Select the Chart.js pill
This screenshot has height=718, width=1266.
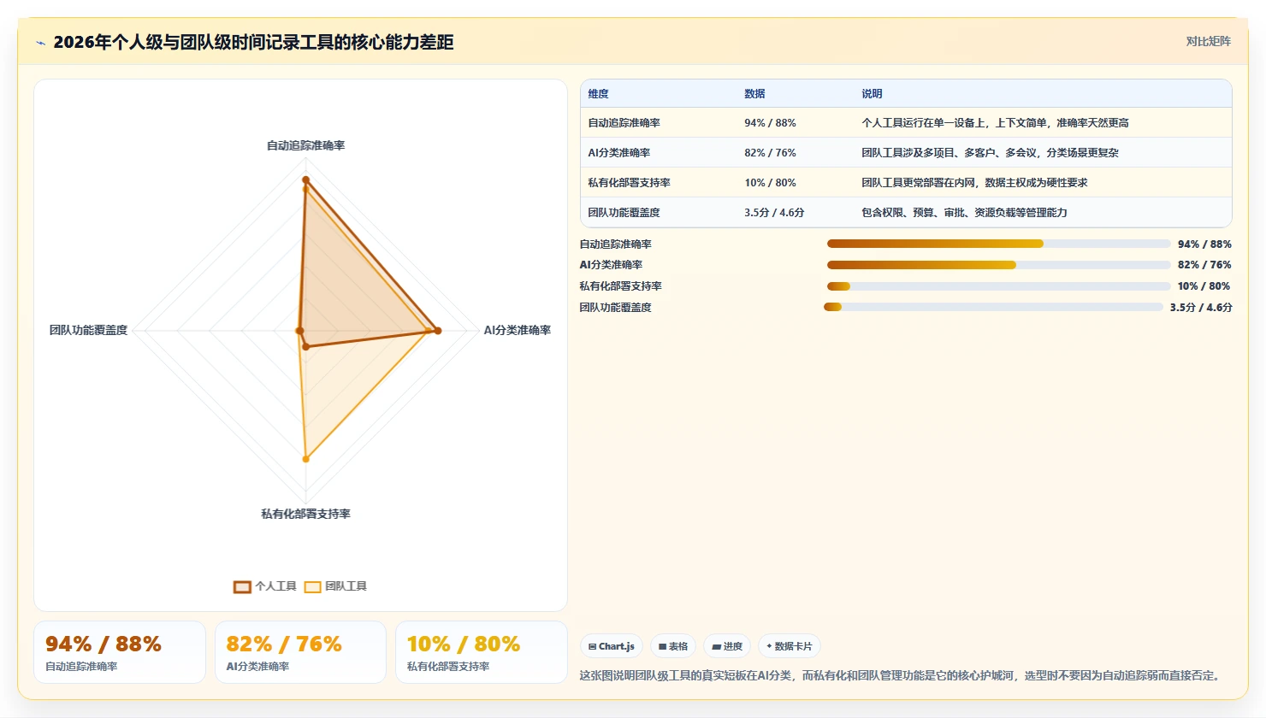coord(612,646)
